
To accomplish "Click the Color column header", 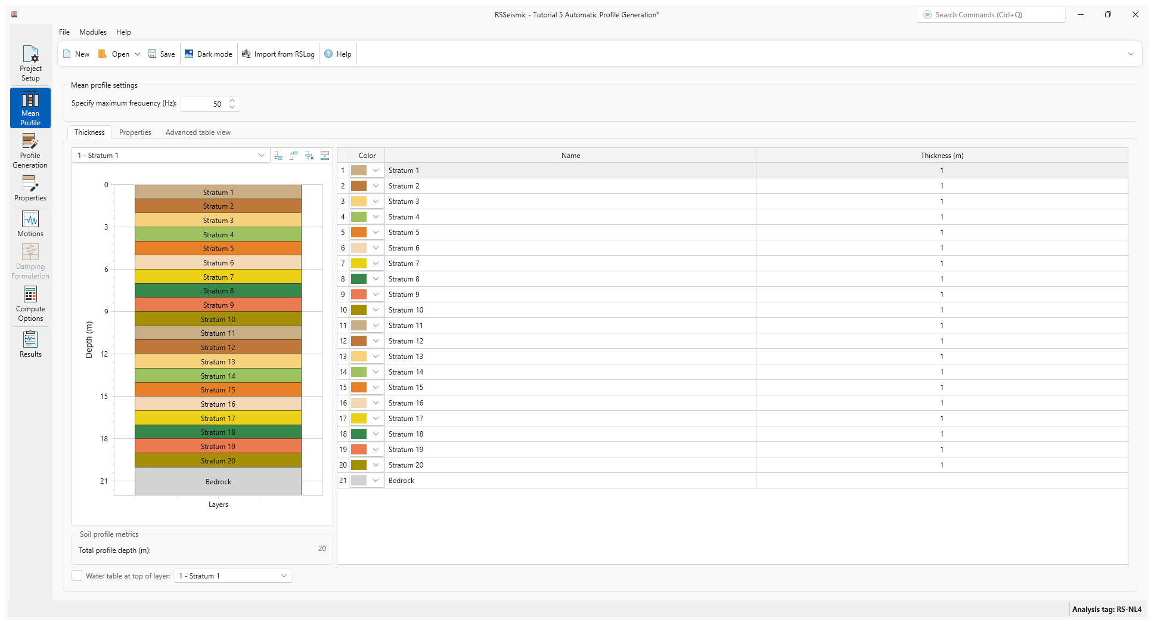I will pyautogui.click(x=367, y=156).
